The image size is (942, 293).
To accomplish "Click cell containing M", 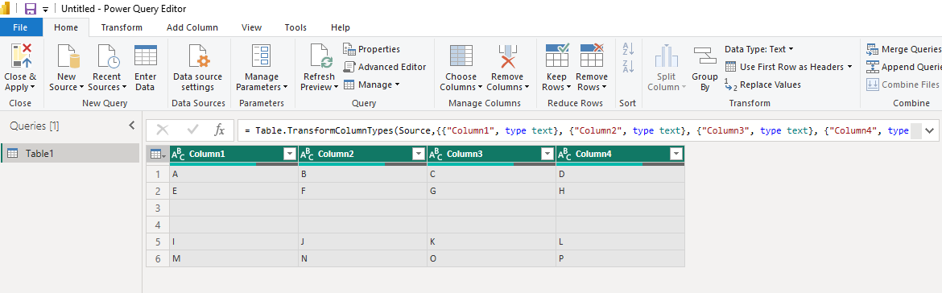I will click(233, 258).
